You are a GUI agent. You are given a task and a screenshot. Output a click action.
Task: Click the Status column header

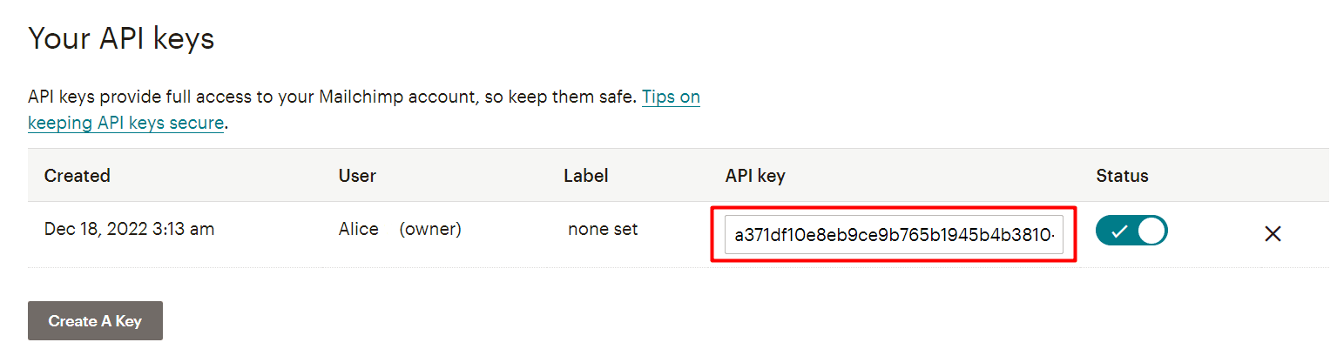pos(1122,176)
